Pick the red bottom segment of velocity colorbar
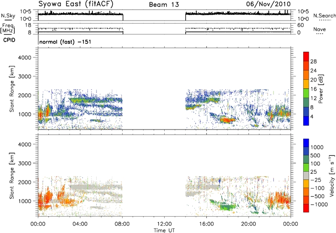The image size is (336, 233). [x=306, y=208]
